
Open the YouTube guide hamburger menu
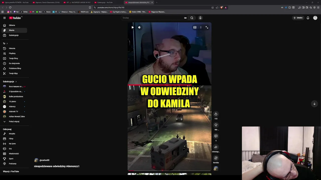[x=4, y=18]
